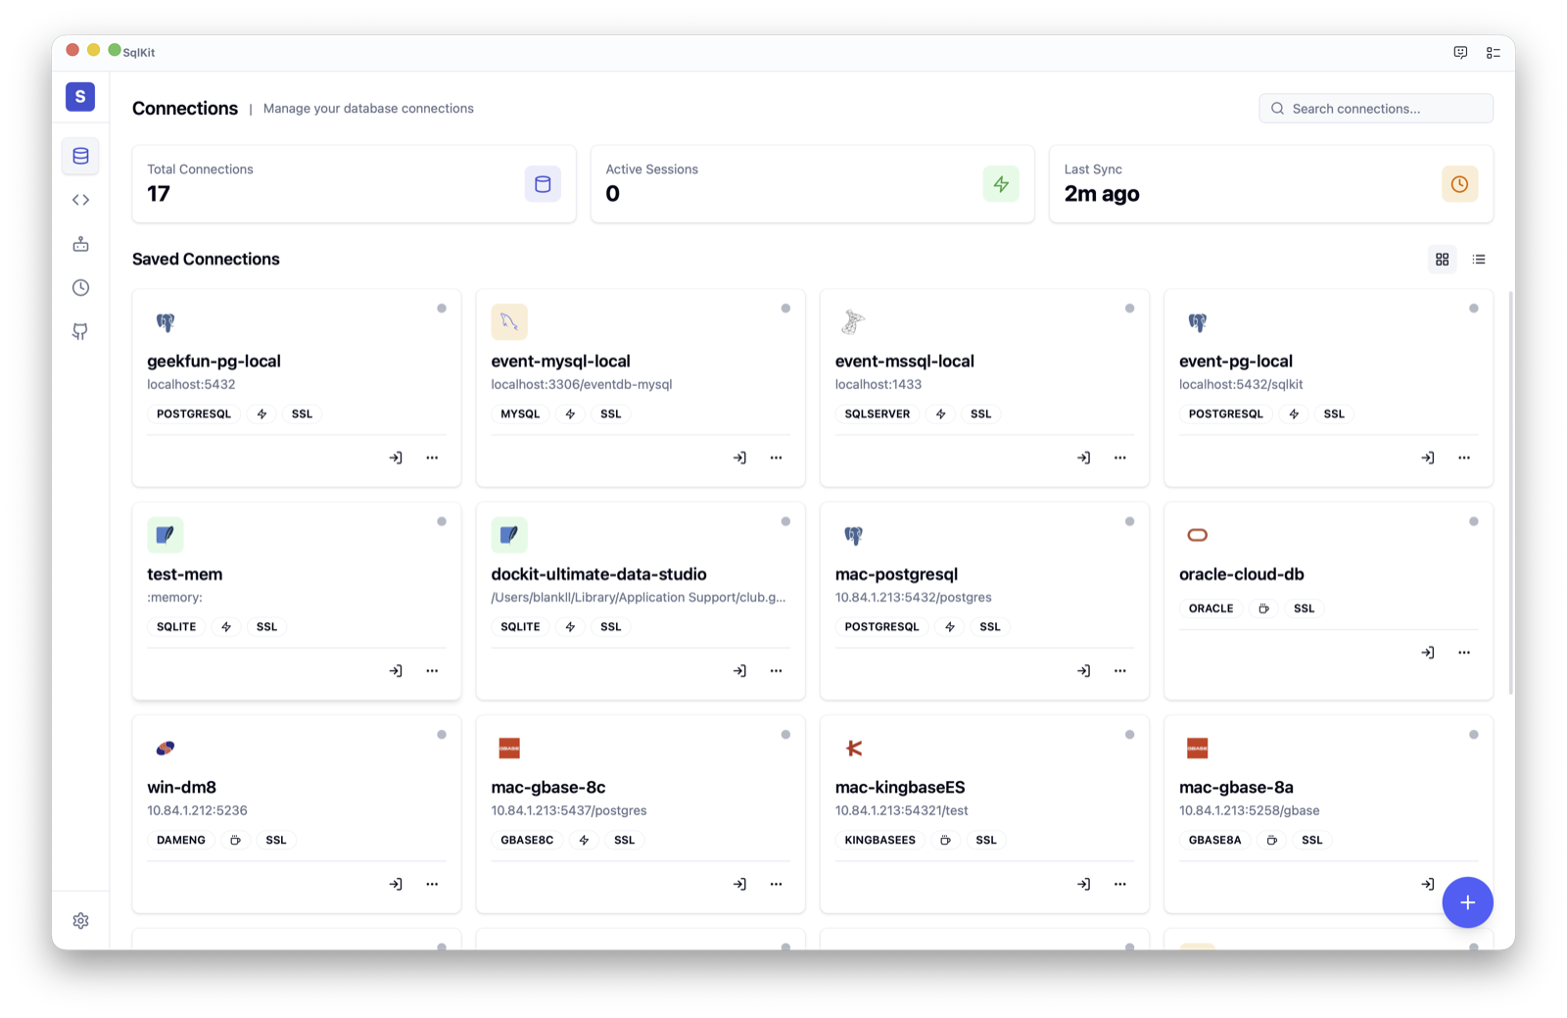The image size is (1567, 1018).
Task: Show more options for mac-gbase-8c
Action: pos(776,884)
